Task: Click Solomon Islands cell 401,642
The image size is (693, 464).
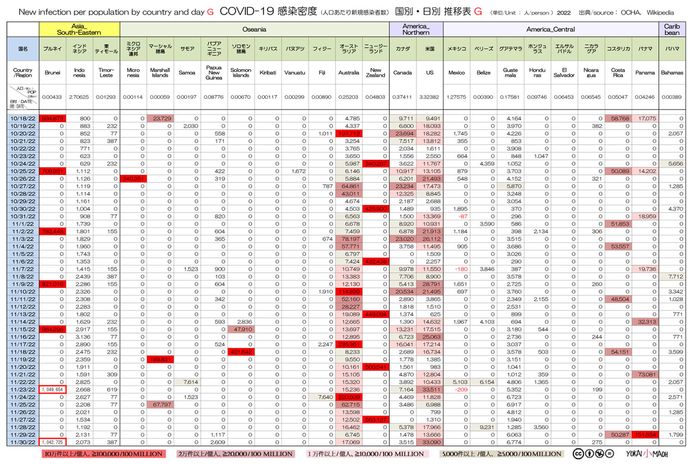Action: pos(241,352)
